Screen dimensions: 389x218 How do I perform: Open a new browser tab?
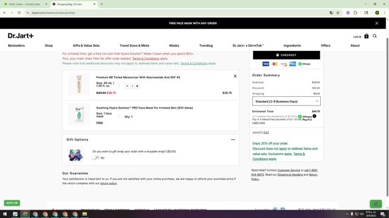[x=102, y=4]
